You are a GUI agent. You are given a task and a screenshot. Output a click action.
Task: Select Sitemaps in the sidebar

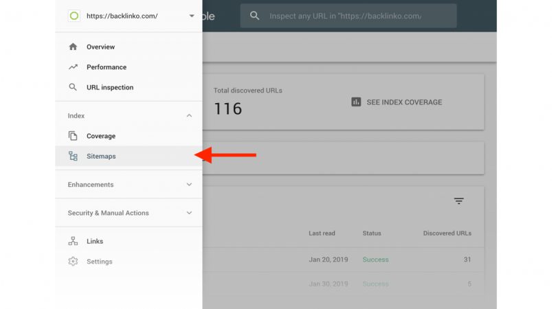click(129, 156)
